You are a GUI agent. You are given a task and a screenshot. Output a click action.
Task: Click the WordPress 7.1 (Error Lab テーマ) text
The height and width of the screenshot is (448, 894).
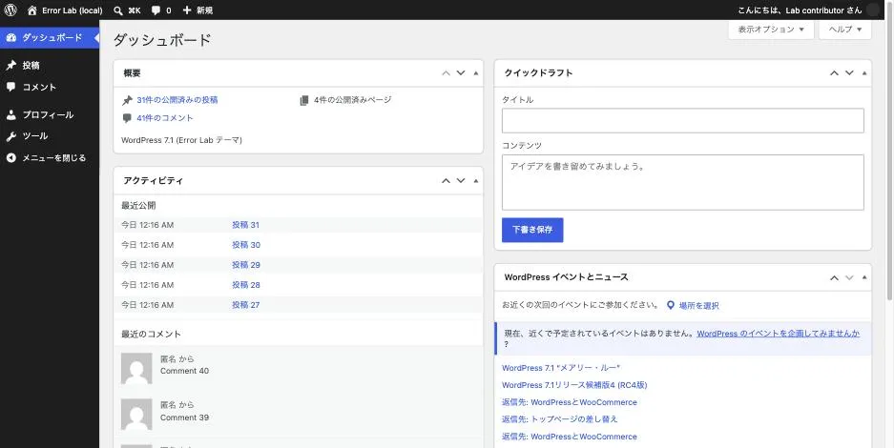[x=182, y=140]
